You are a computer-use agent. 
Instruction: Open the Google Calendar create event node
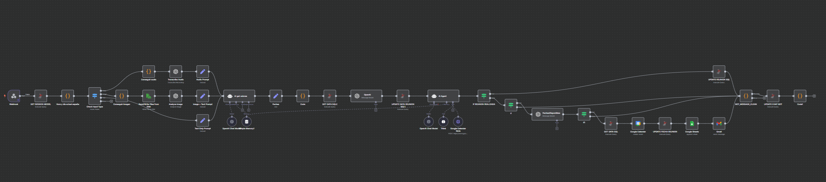pos(638,123)
